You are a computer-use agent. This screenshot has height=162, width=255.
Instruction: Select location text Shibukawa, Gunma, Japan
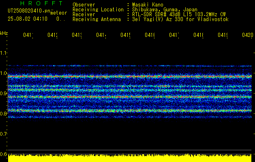tap(165, 10)
